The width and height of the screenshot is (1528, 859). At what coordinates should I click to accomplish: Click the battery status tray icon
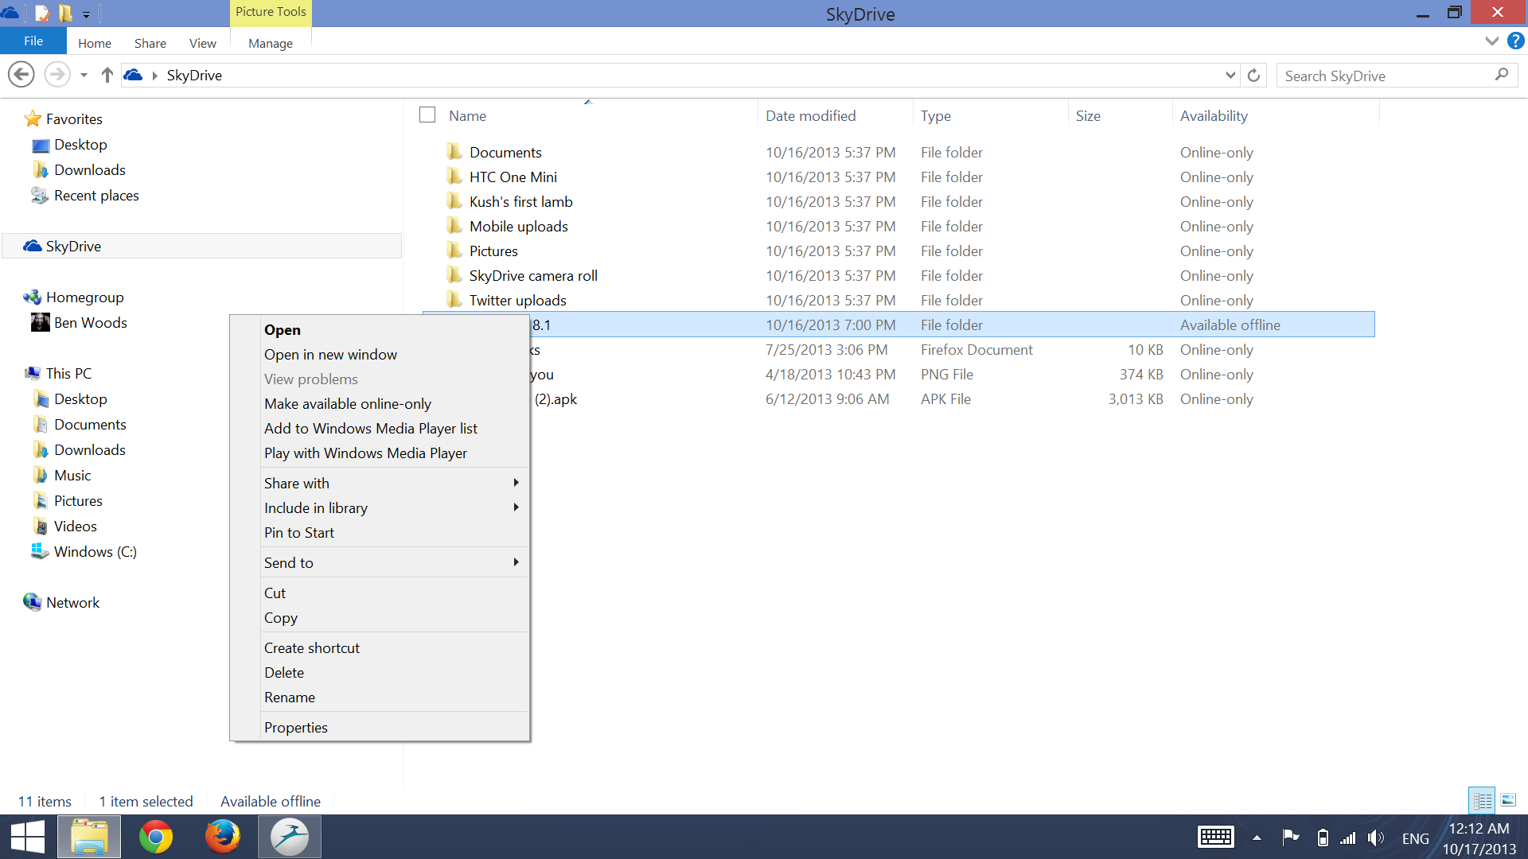[x=1323, y=838]
